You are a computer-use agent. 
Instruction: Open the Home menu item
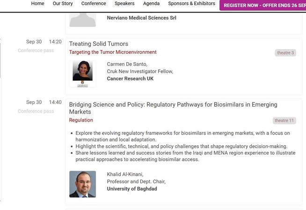point(37,4)
